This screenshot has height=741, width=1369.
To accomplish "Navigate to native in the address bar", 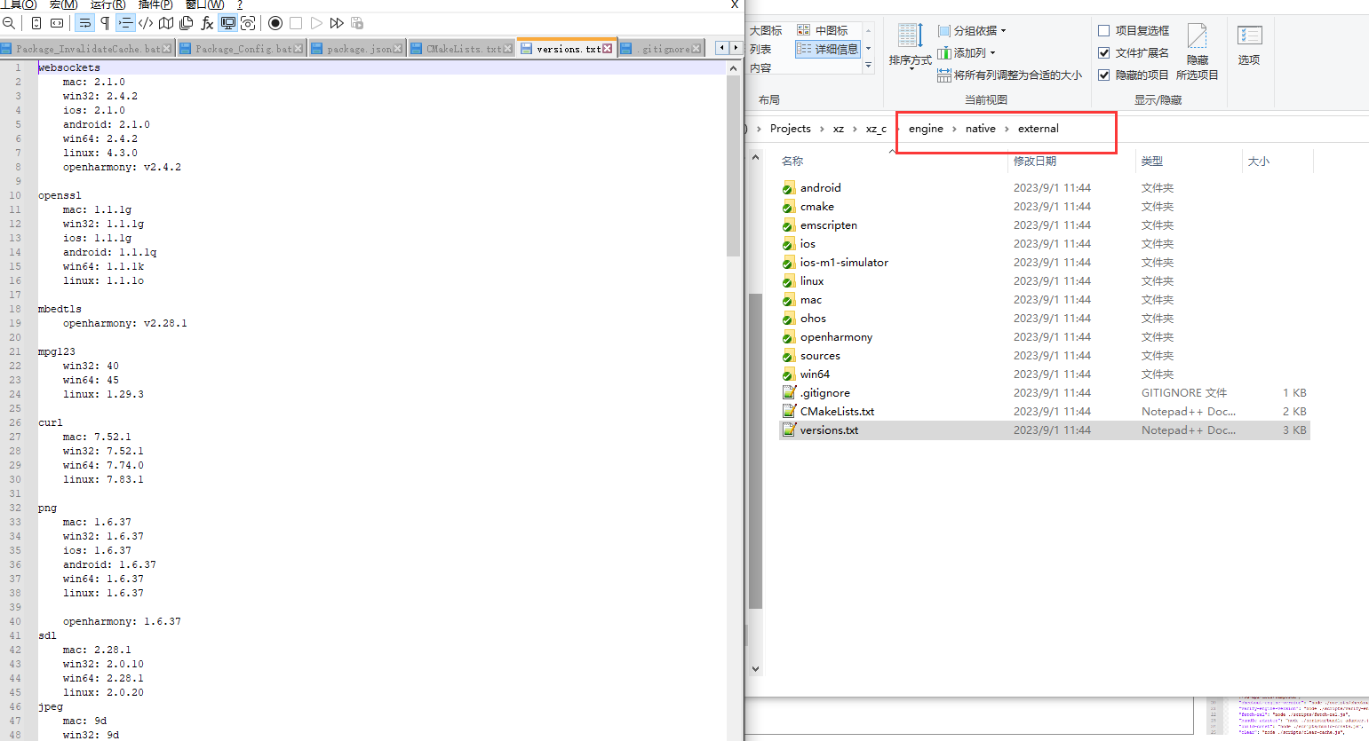I will [981, 129].
